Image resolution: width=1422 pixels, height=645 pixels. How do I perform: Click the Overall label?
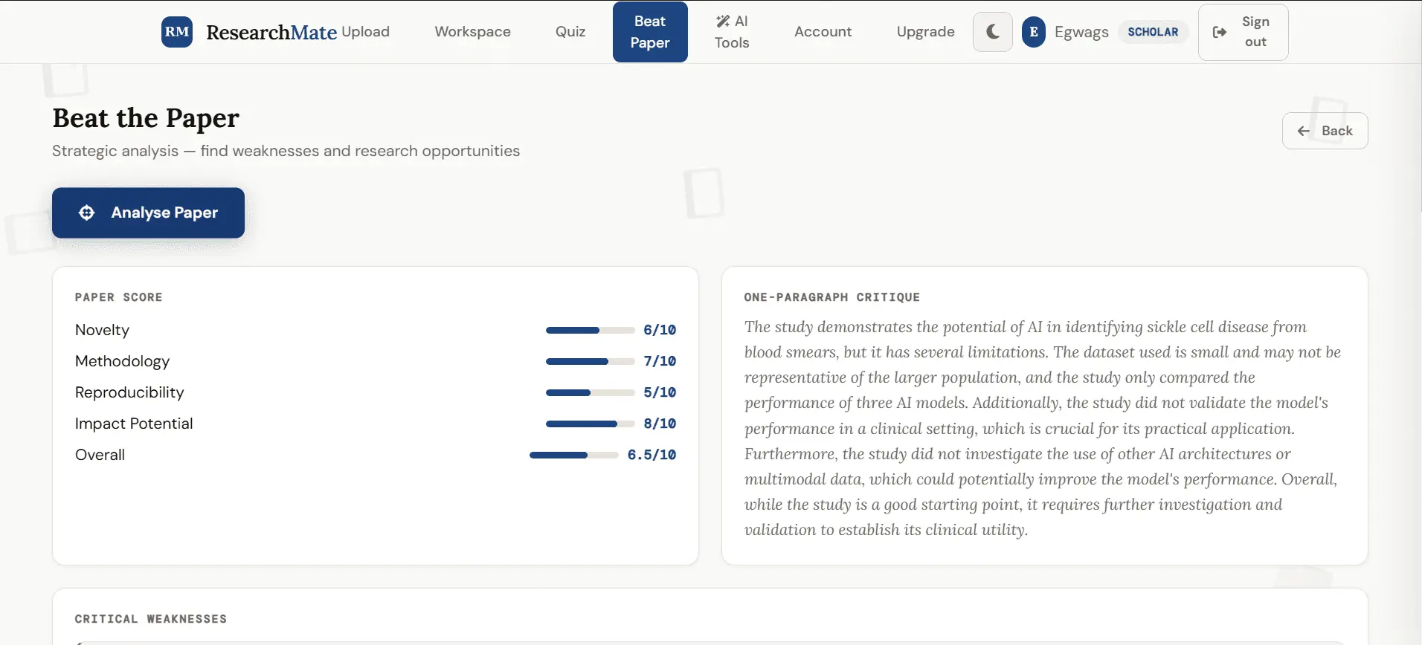[x=100, y=455]
